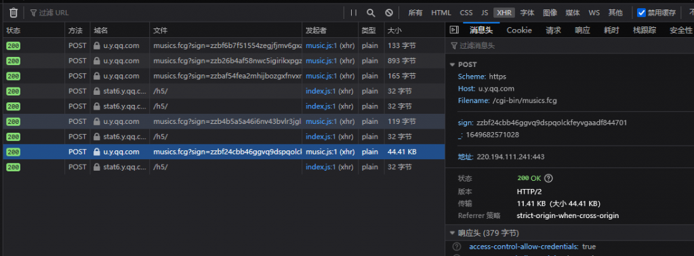
Task: Filter requests by JS
Action: [x=485, y=13]
